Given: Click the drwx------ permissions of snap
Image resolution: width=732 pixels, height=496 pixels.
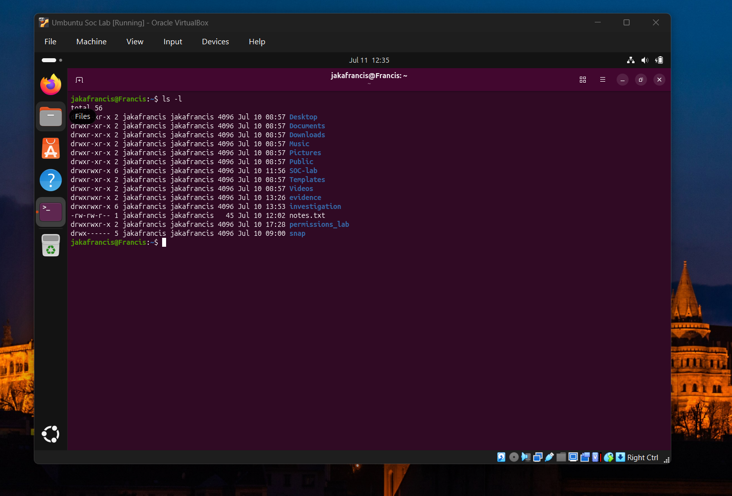Looking at the screenshot, I should tap(91, 233).
